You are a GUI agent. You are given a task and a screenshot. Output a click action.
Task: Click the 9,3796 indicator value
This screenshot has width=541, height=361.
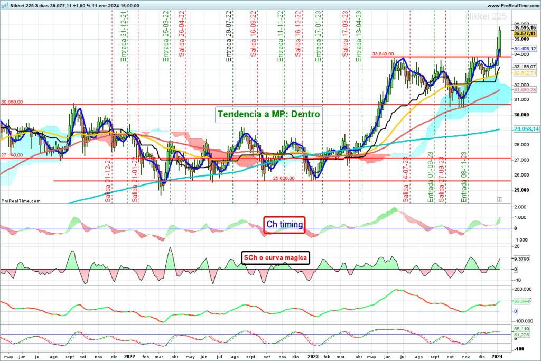(521, 259)
